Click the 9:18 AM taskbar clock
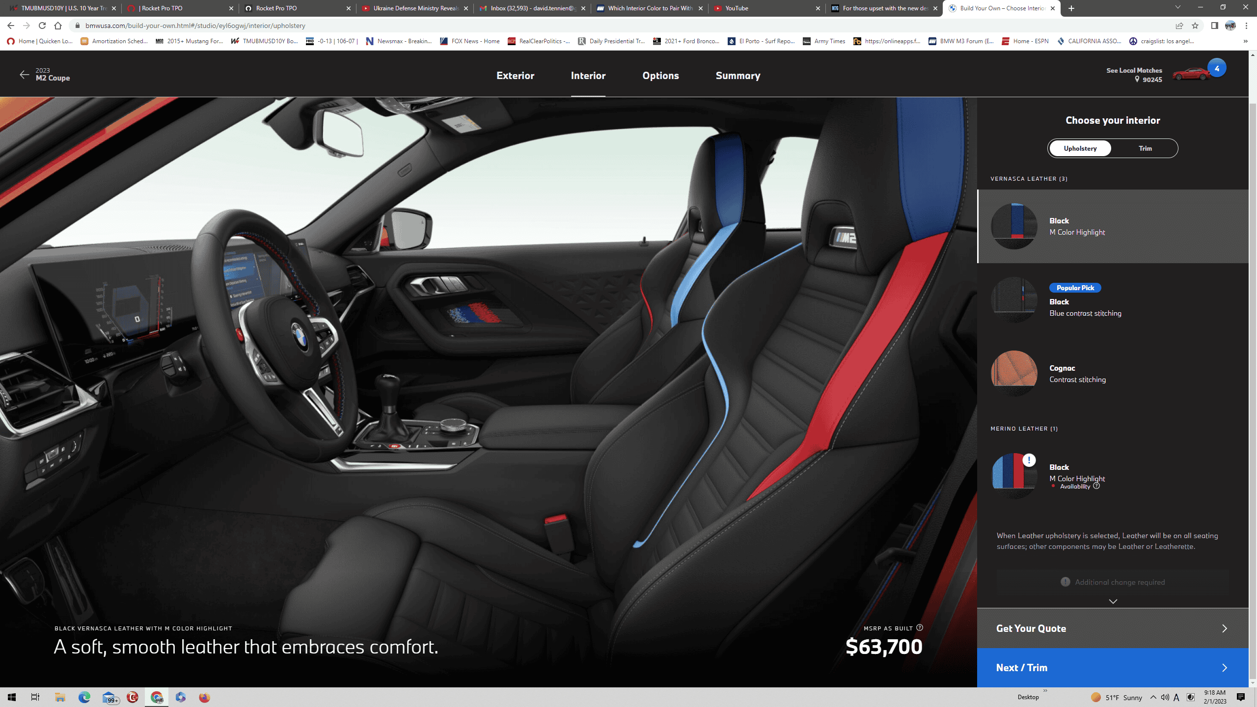The width and height of the screenshot is (1257, 707). [x=1215, y=697]
